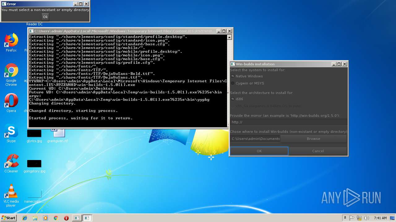Open the network status tray icon
The height and width of the screenshot is (222, 396).
pos(359,218)
